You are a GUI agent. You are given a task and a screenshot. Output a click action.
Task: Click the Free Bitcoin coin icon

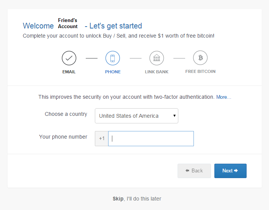coord(200,58)
